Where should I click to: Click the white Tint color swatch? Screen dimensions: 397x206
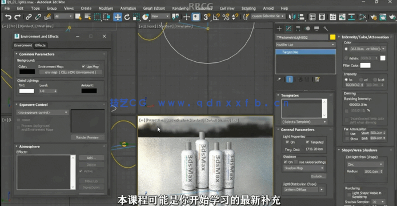pyautogui.click(x=27, y=91)
